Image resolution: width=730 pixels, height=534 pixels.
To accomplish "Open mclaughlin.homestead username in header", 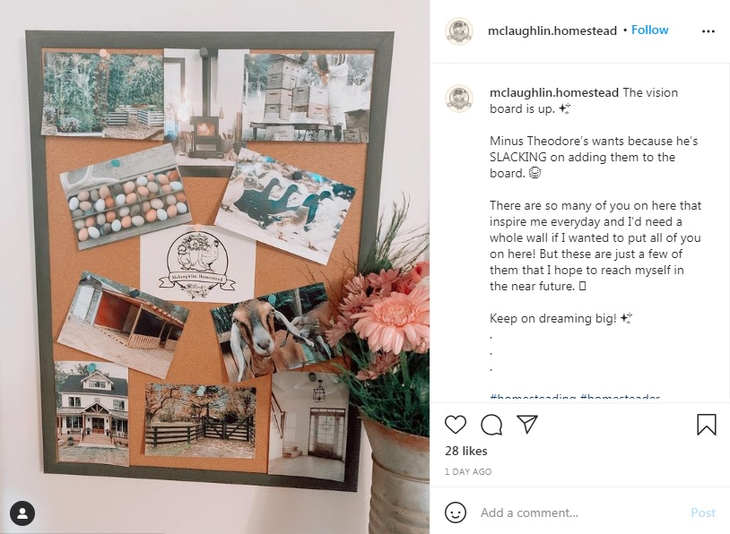I will pos(552,30).
